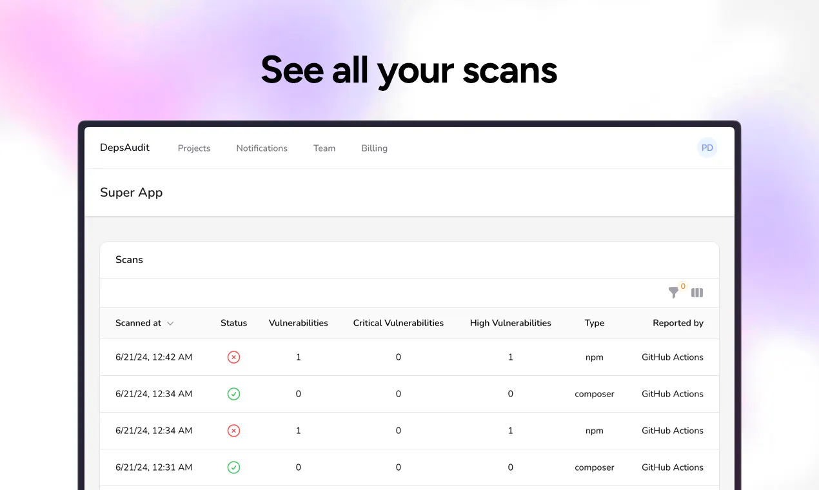This screenshot has width=819, height=490.
Task: Open the 6/21/24, 12:42 AM scan row
Action: (410, 357)
